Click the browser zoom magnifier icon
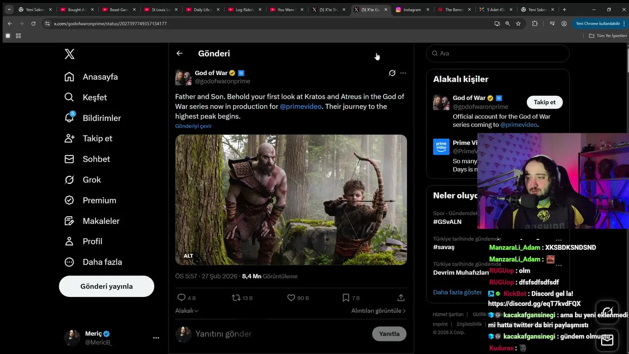This screenshot has width=629, height=354. 508,23
